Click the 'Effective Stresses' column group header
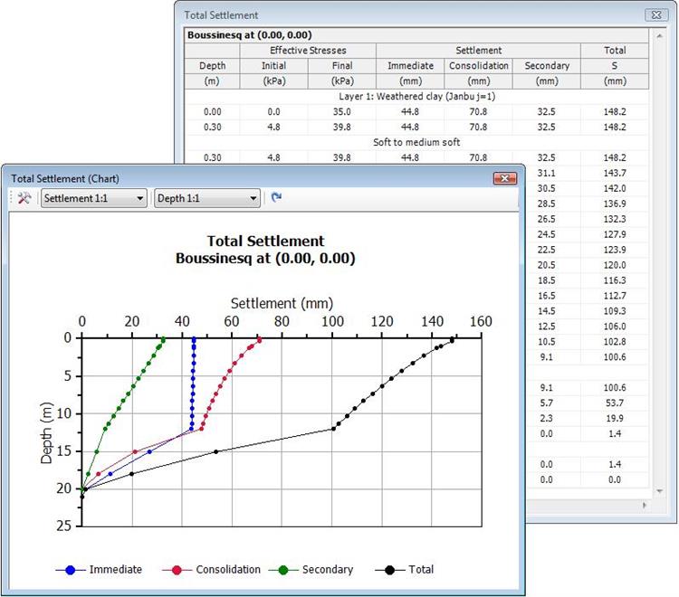Screen dimensions: 679x597 coord(308,50)
